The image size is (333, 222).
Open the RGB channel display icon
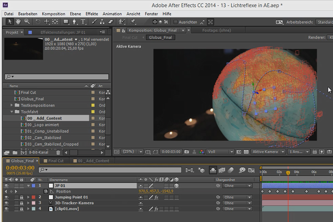(202, 152)
